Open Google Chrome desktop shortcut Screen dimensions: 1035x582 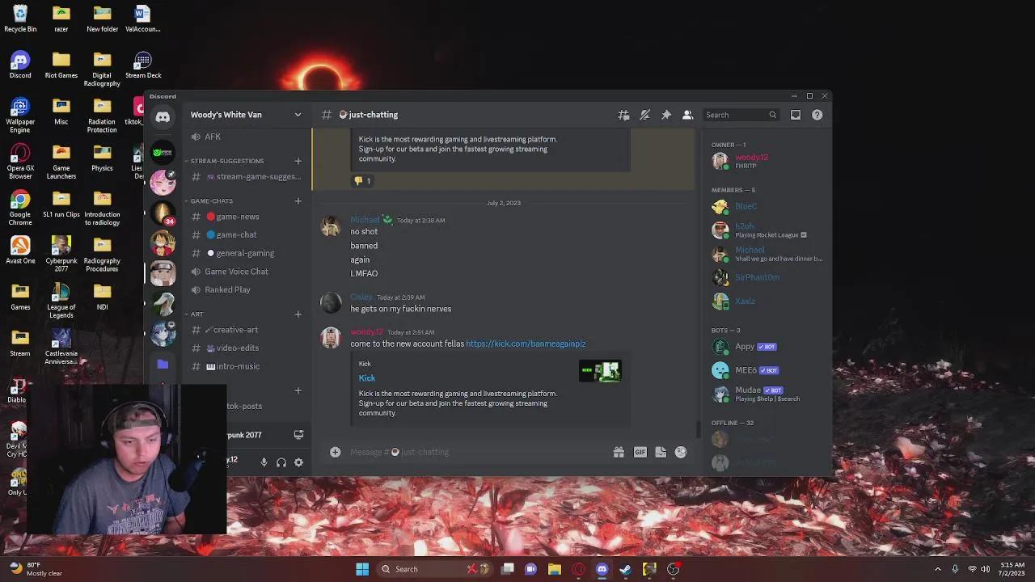pyautogui.click(x=20, y=209)
